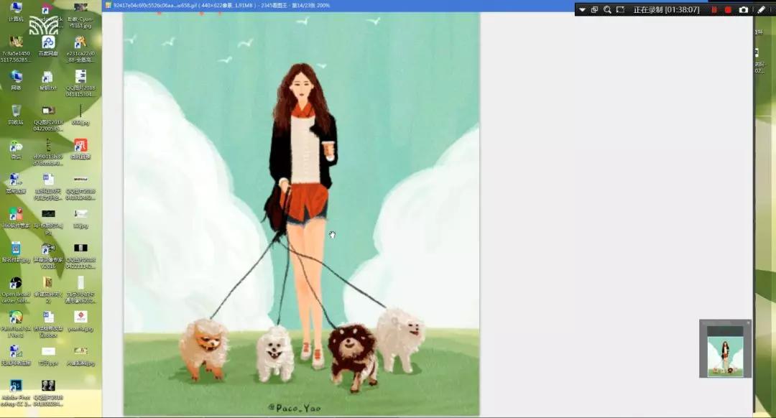Open the Adobe Photoshop CC shortcut
Image resolution: width=776 pixels, height=418 pixels.
[x=16, y=394]
